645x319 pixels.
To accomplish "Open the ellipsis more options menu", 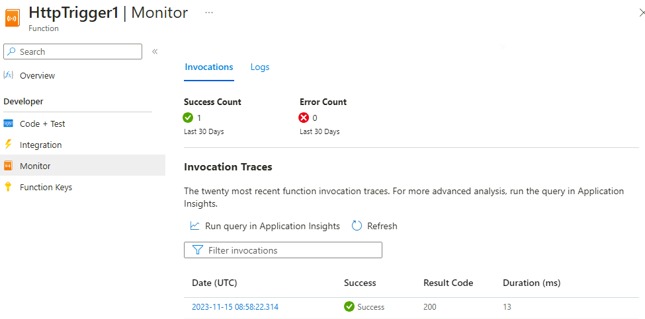I will tap(209, 13).
